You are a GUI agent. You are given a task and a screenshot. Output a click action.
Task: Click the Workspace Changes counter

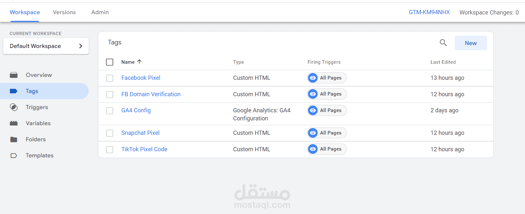click(489, 13)
